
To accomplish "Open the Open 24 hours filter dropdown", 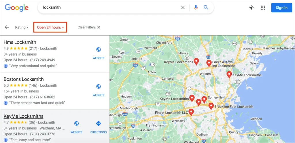I will 50,27.
